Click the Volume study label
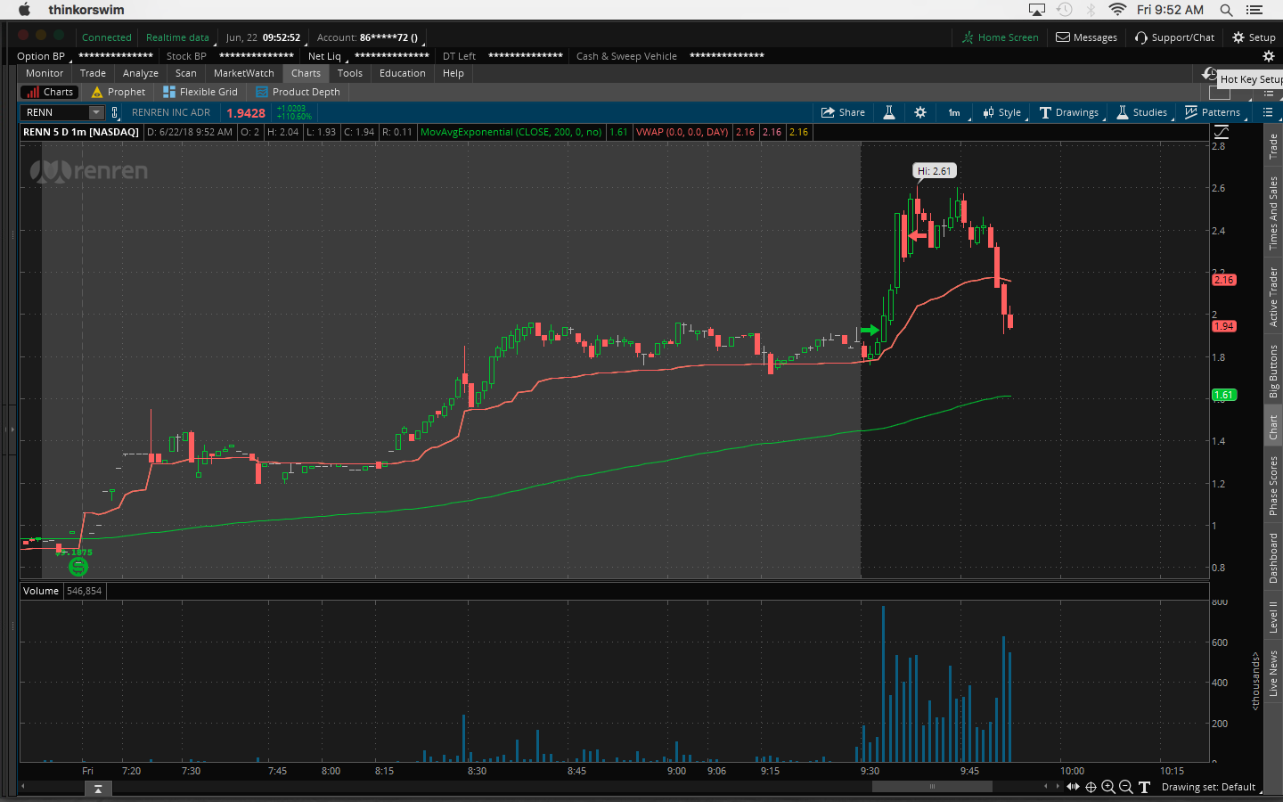 point(41,591)
